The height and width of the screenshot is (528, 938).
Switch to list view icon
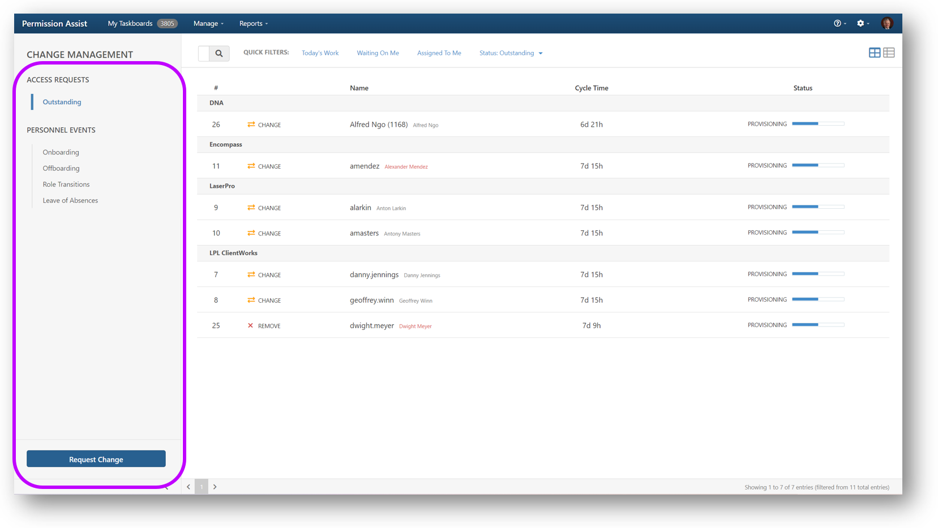pyautogui.click(x=889, y=52)
